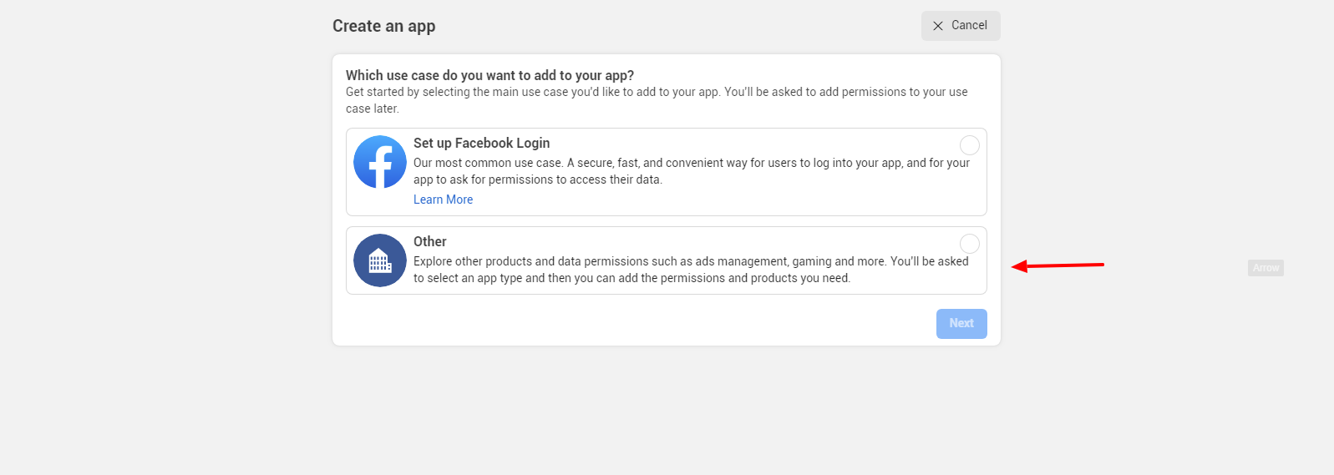This screenshot has height=475, width=1334.
Task: Click empty white space left of the Next button
Action: coord(635,324)
